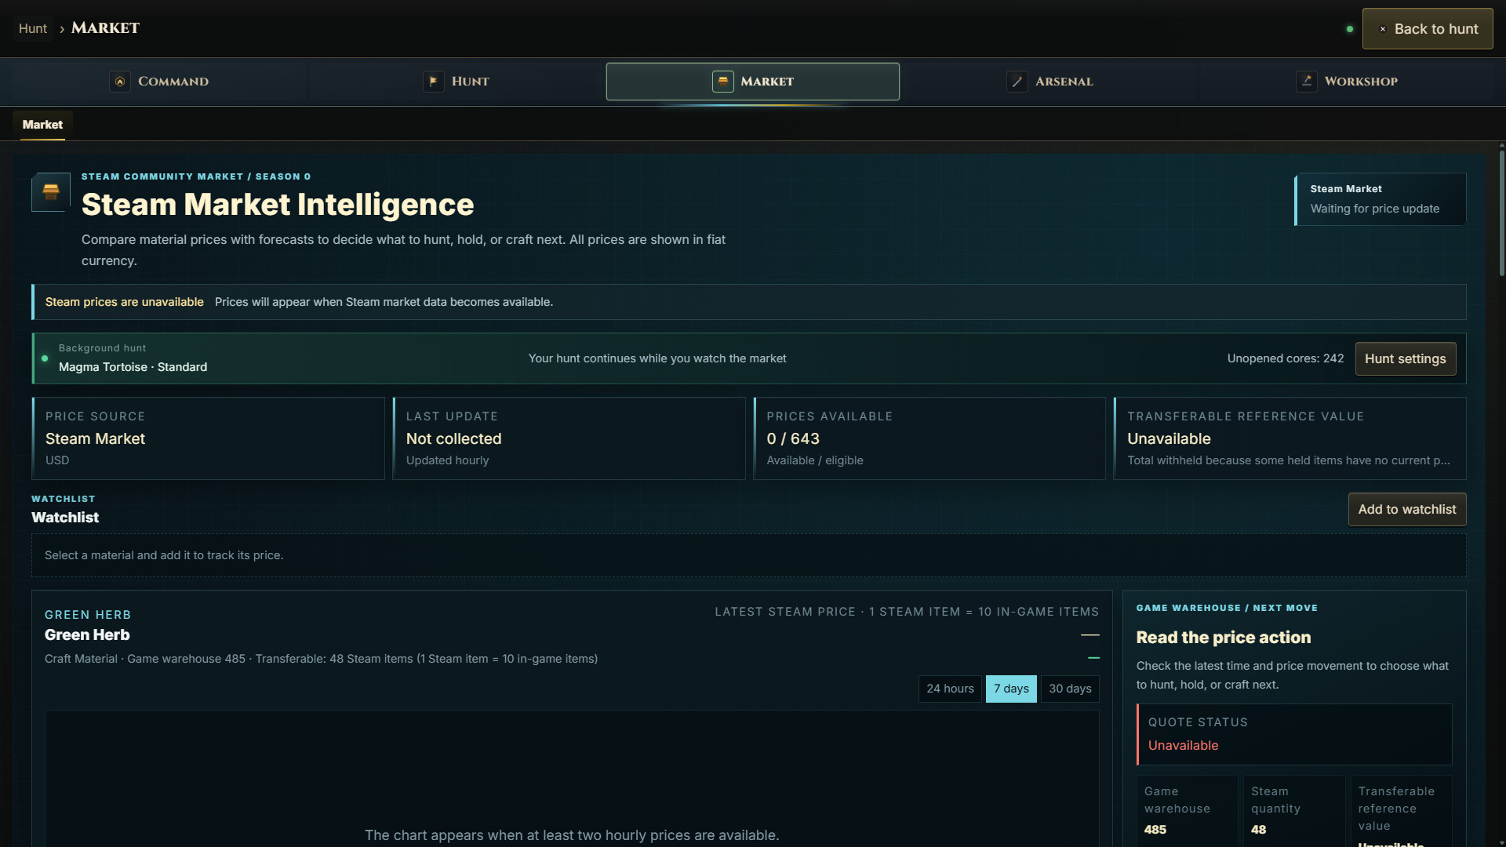Image resolution: width=1506 pixels, height=847 pixels.
Task: Click the Prices Available 0 / 643 value
Action: pyautogui.click(x=793, y=439)
